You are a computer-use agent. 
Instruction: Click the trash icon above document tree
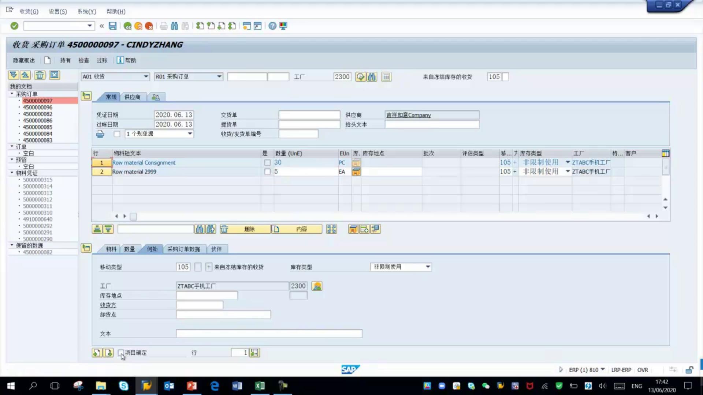pos(40,75)
